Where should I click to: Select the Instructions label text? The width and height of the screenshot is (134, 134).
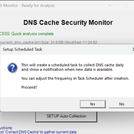(6, 128)
